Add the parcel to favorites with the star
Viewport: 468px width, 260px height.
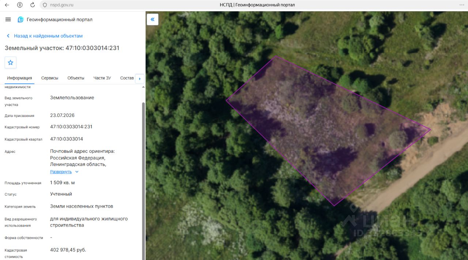[10, 63]
